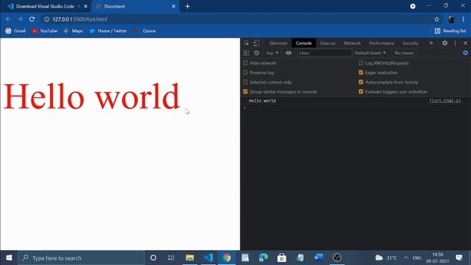Open the Windows Start menu

tap(9, 258)
